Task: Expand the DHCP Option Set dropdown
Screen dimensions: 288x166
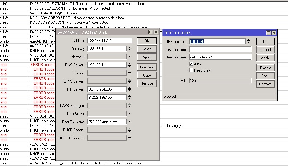Action: [130, 138]
